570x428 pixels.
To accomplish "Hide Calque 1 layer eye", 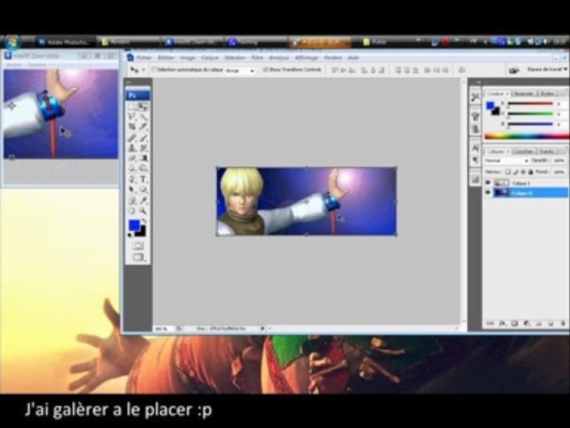I will click(488, 182).
